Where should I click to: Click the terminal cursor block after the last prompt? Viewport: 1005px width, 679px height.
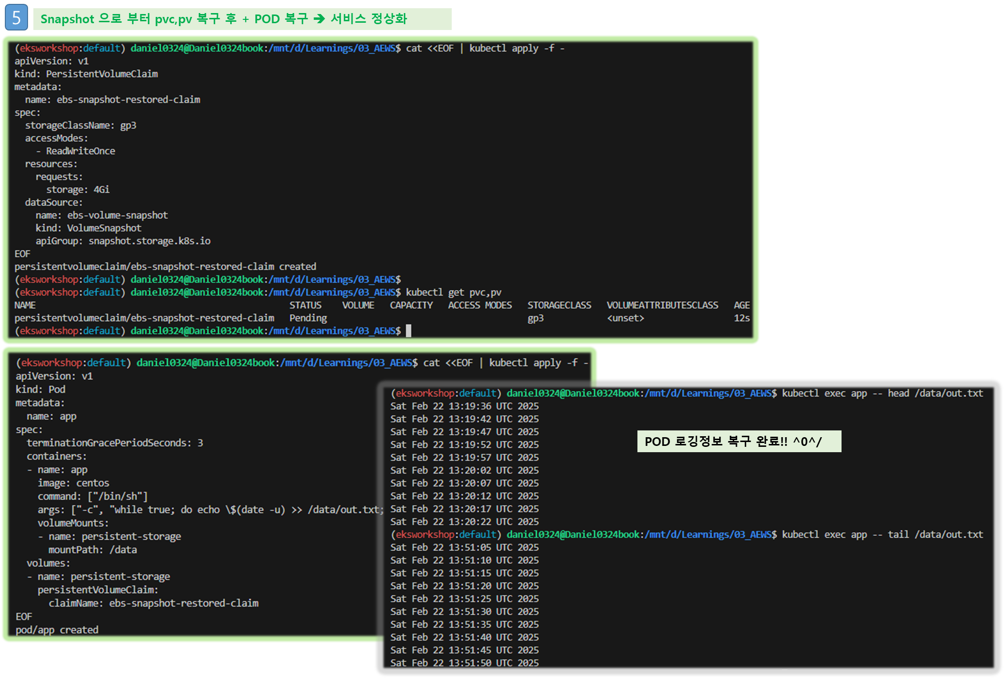(409, 331)
